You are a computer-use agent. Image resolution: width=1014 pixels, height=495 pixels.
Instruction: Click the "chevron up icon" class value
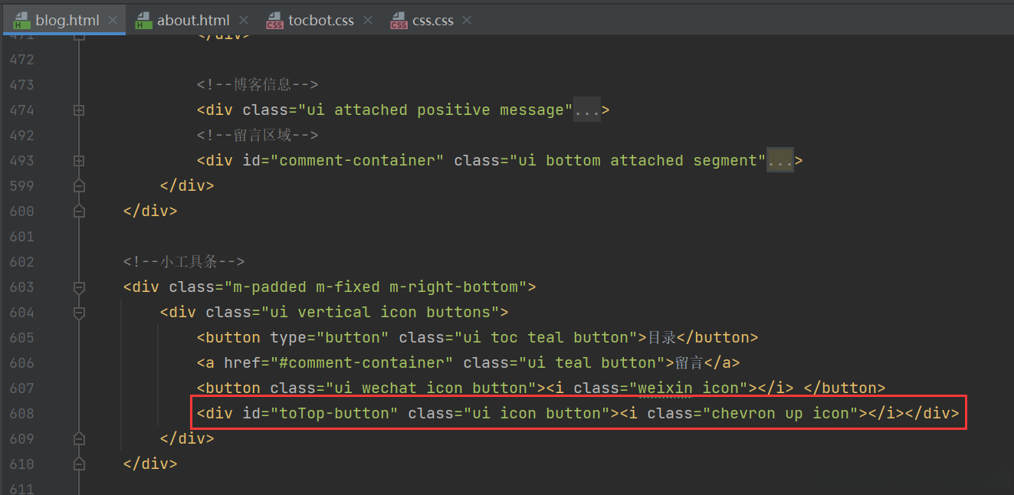780,414
